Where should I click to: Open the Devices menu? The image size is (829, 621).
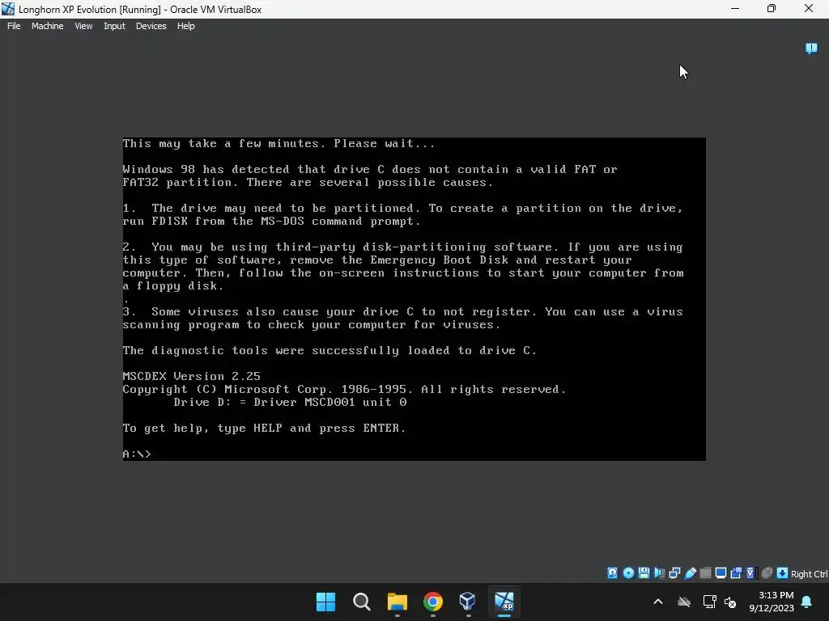(151, 26)
